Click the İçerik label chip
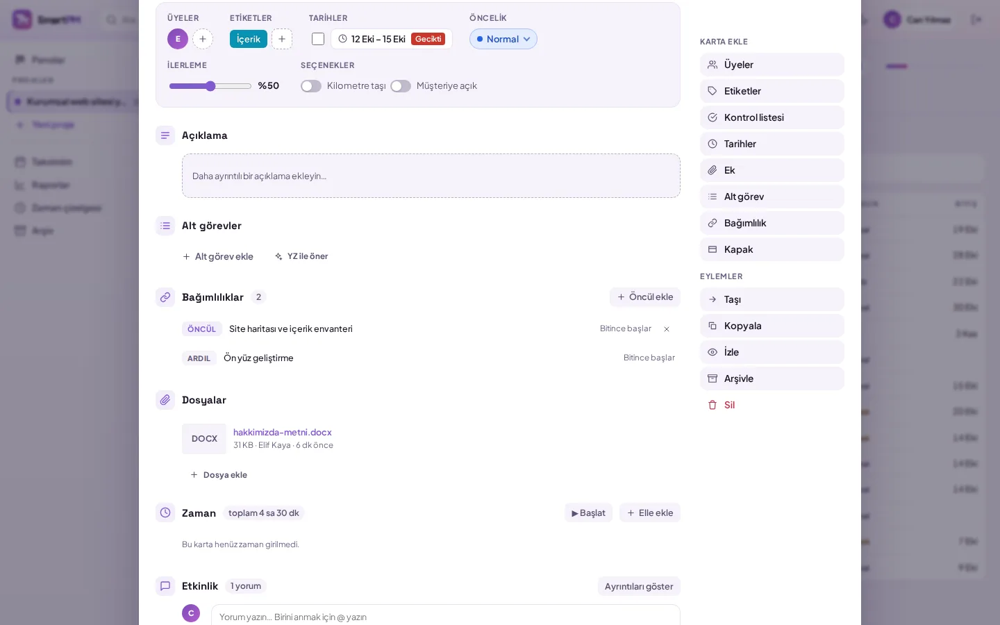Image resolution: width=1000 pixels, height=625 pixels. (249, 39)
